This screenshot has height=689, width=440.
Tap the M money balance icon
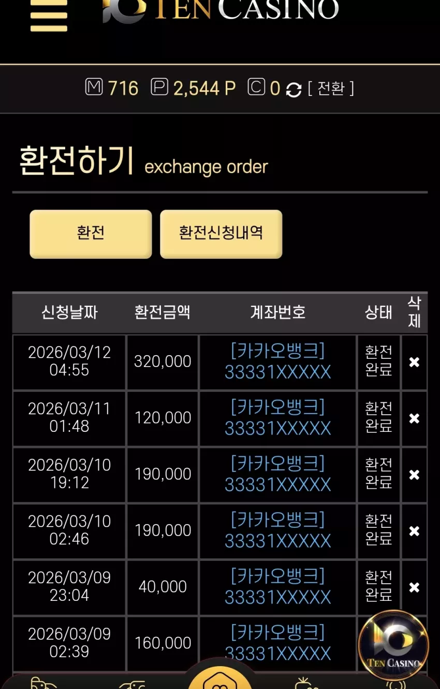(x=94, y=87)
